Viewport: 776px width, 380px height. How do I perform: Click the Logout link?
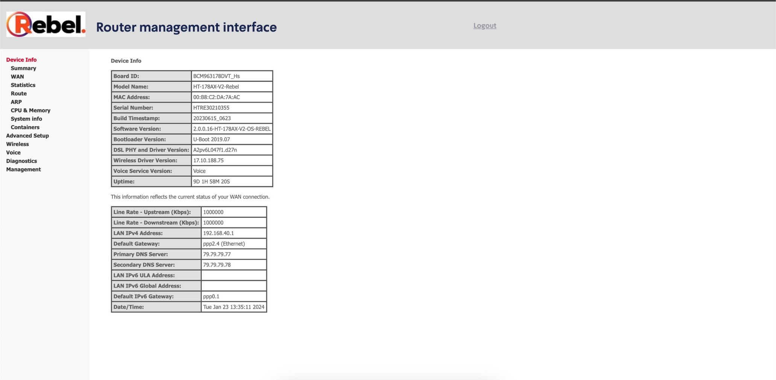tap(485, 25)
